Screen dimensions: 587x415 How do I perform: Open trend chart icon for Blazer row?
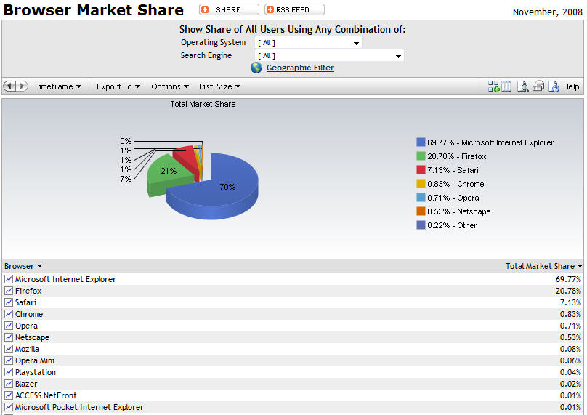tap(9, 384)
